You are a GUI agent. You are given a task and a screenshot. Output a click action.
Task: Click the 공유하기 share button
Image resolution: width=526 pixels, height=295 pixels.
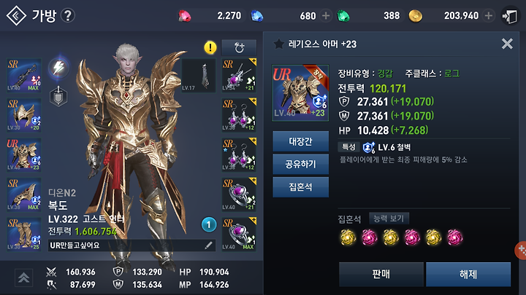pos(300,164)
